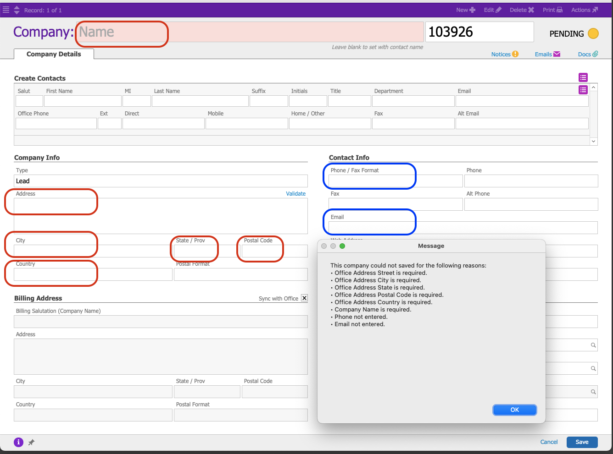Open the Emails link
Viewport: 613px width, 454px height.
pos(547,54)
